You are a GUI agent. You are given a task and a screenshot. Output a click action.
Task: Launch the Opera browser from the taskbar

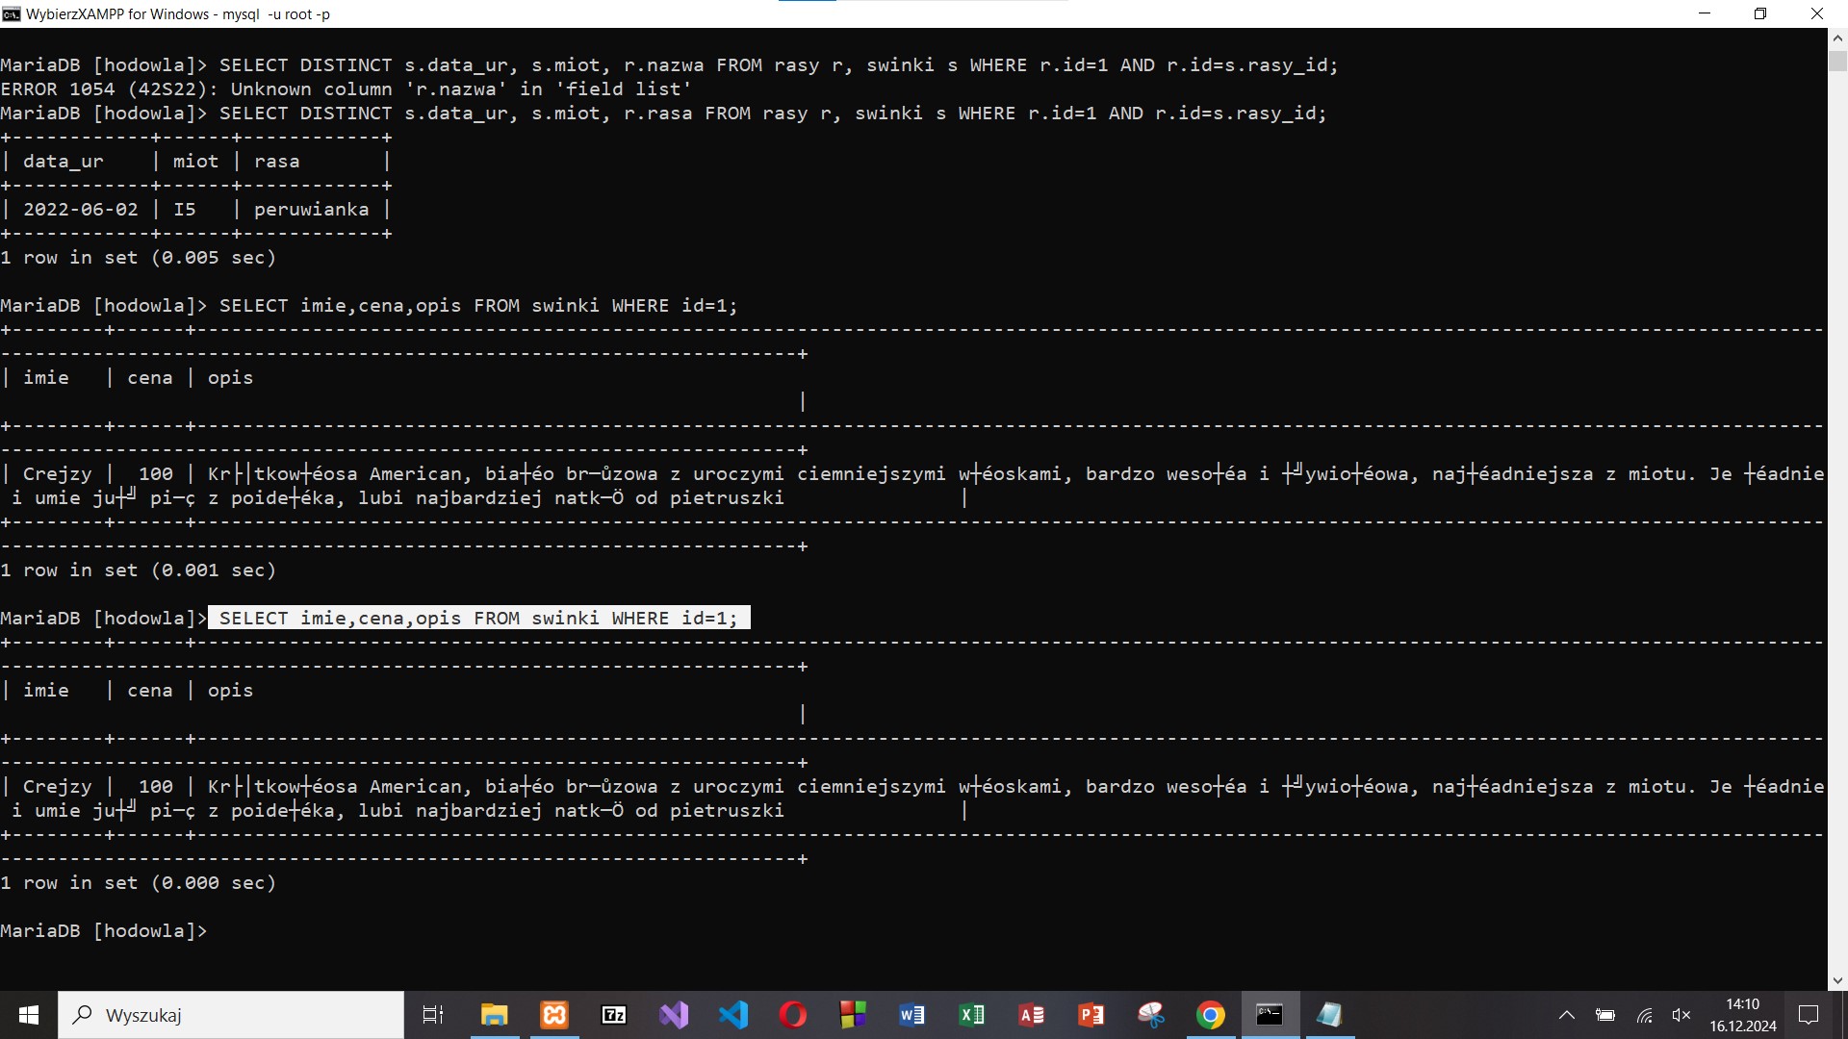(793, 1015)
